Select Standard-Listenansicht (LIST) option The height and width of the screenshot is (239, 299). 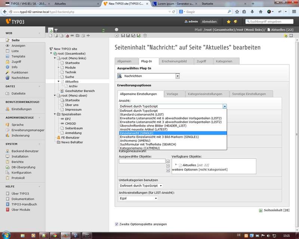tap(173, 114)
